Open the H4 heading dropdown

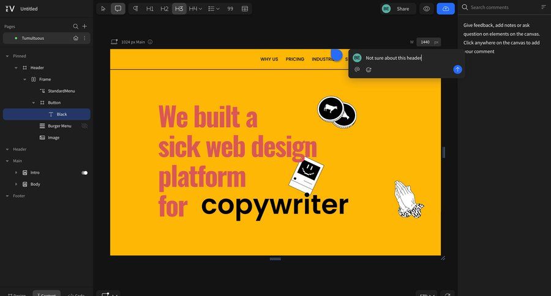click(x=195, y=9)
